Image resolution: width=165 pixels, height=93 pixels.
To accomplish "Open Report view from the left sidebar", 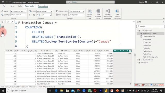I will pyautogui.click(x=3, y=22).
